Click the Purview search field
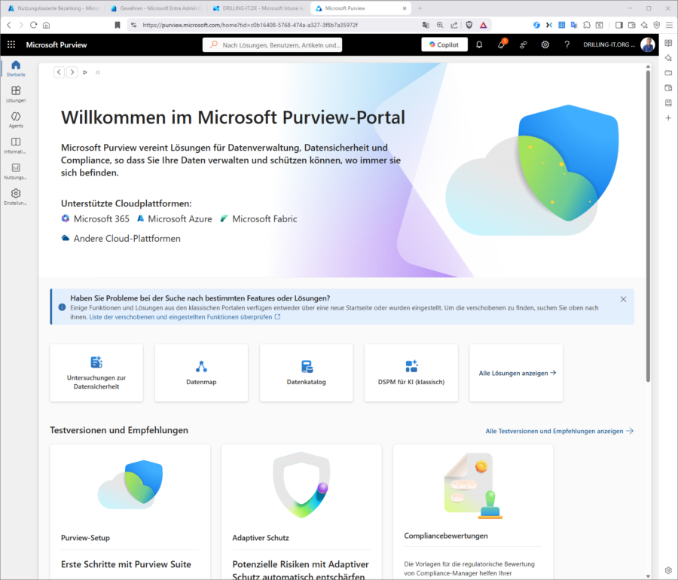Viewport: 678px width, 580px height. coord(273,44)
